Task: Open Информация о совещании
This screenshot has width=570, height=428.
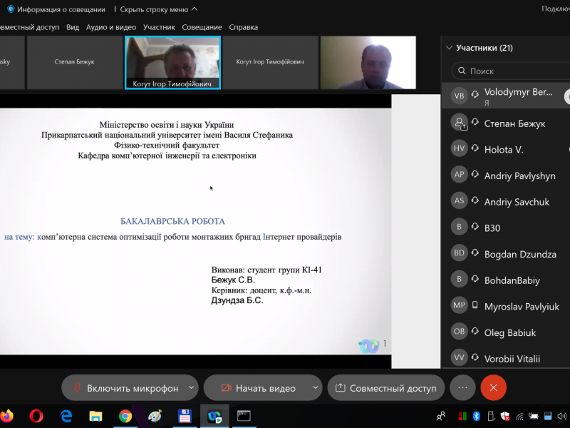Action: click(61, 9)
